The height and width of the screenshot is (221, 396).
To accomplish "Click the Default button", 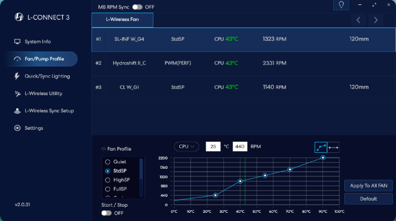I will [368, 199].
